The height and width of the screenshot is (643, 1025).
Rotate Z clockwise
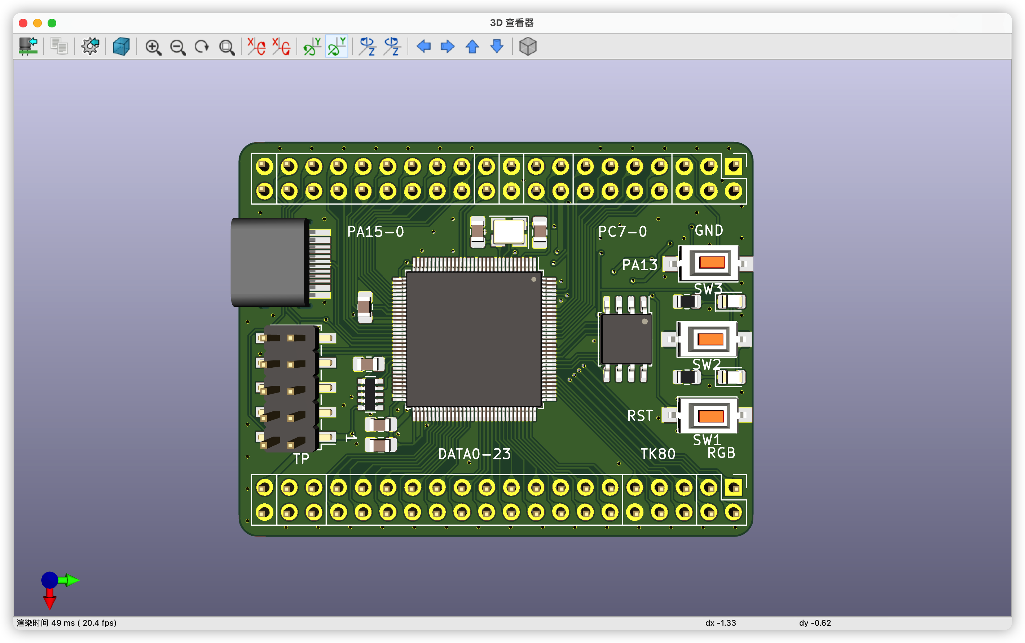[367, 46]
